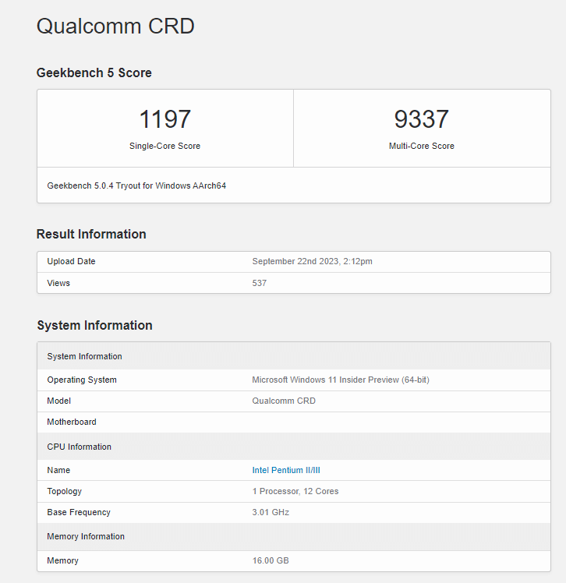566x583 pixels.
Task: Click the 9337 multi-core score number
Action: 421,119
